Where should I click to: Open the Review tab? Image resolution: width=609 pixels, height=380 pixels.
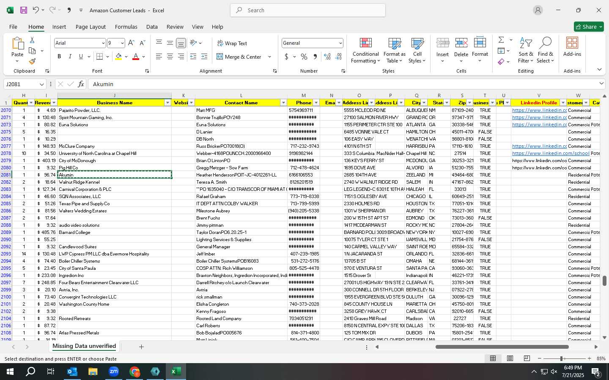click(175, 27)
